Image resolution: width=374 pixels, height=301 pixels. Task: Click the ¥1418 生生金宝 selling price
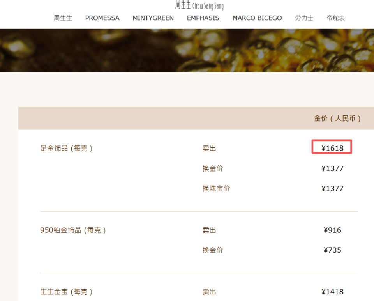point(332,292)
